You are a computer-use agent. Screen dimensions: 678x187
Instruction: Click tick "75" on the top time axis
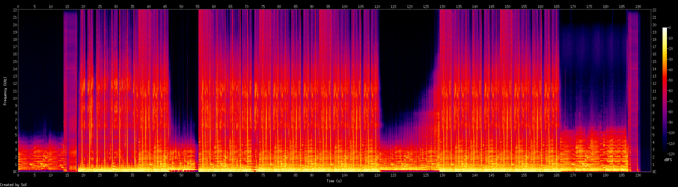[x=263, y=6]
